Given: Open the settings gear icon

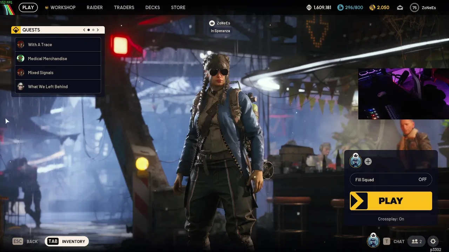Looking at the screenshot, I should (433, 241).
